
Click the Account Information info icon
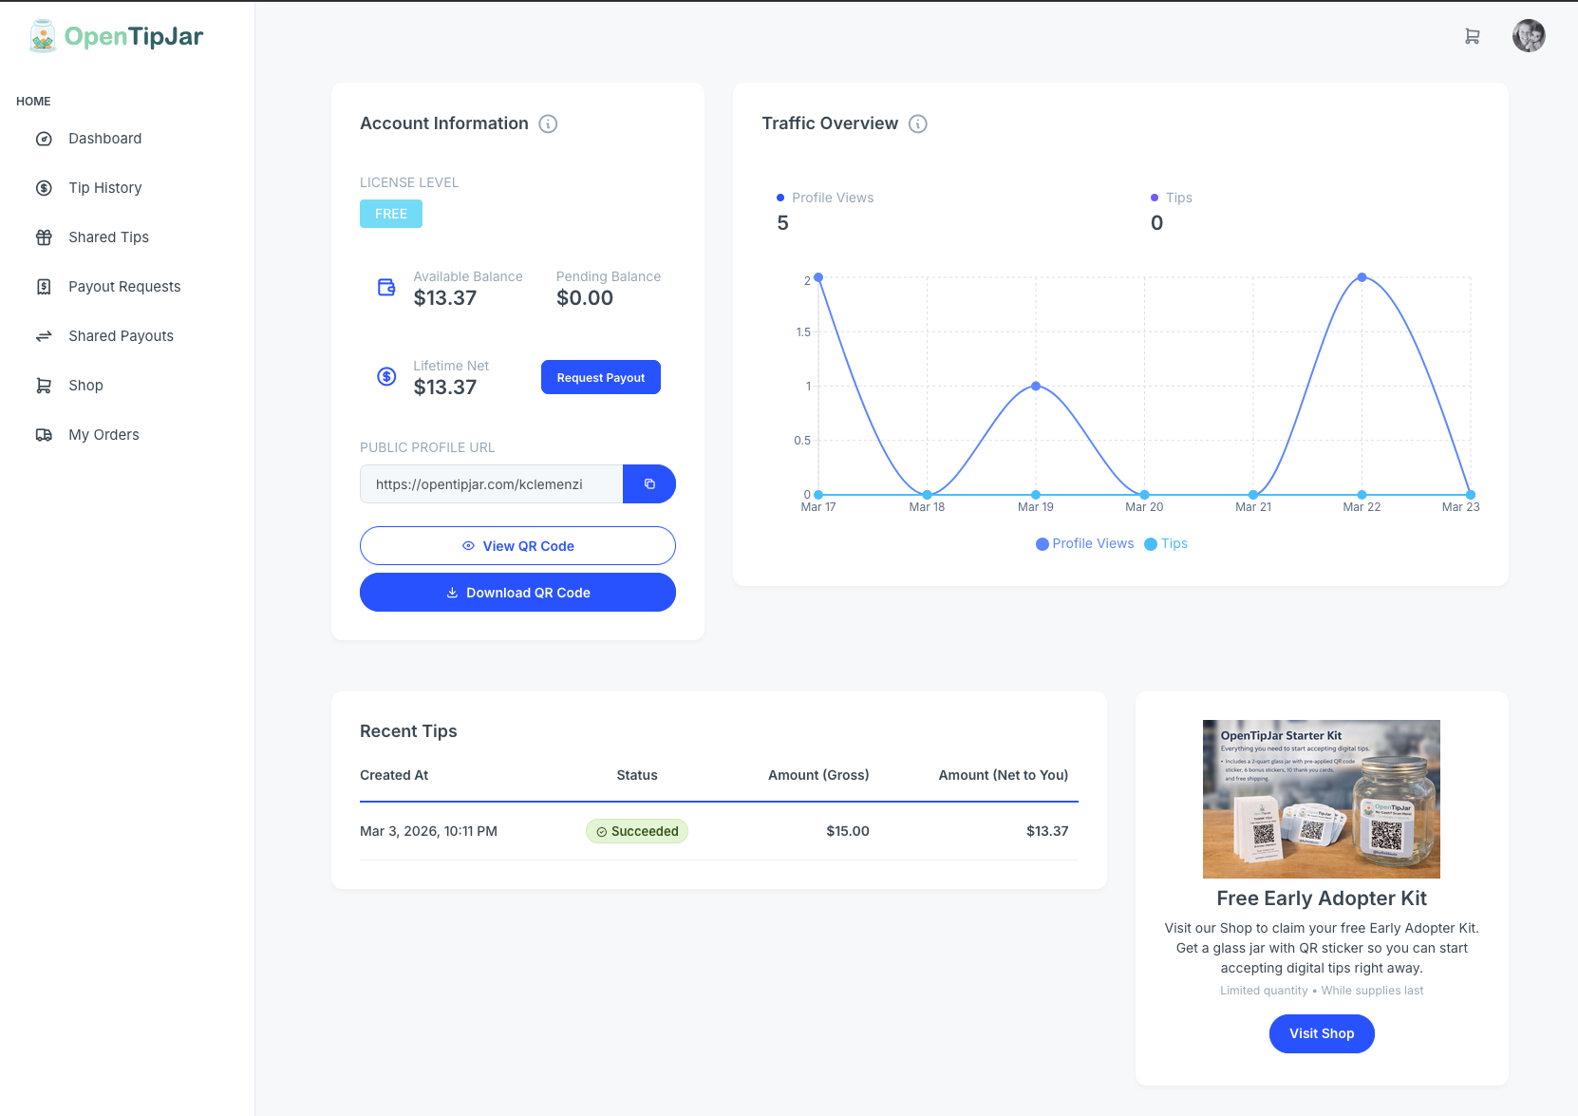point(548,123)
